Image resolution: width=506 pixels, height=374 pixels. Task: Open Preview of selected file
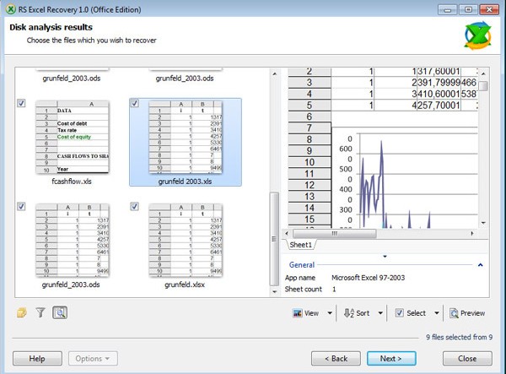(x=467, y=313)
